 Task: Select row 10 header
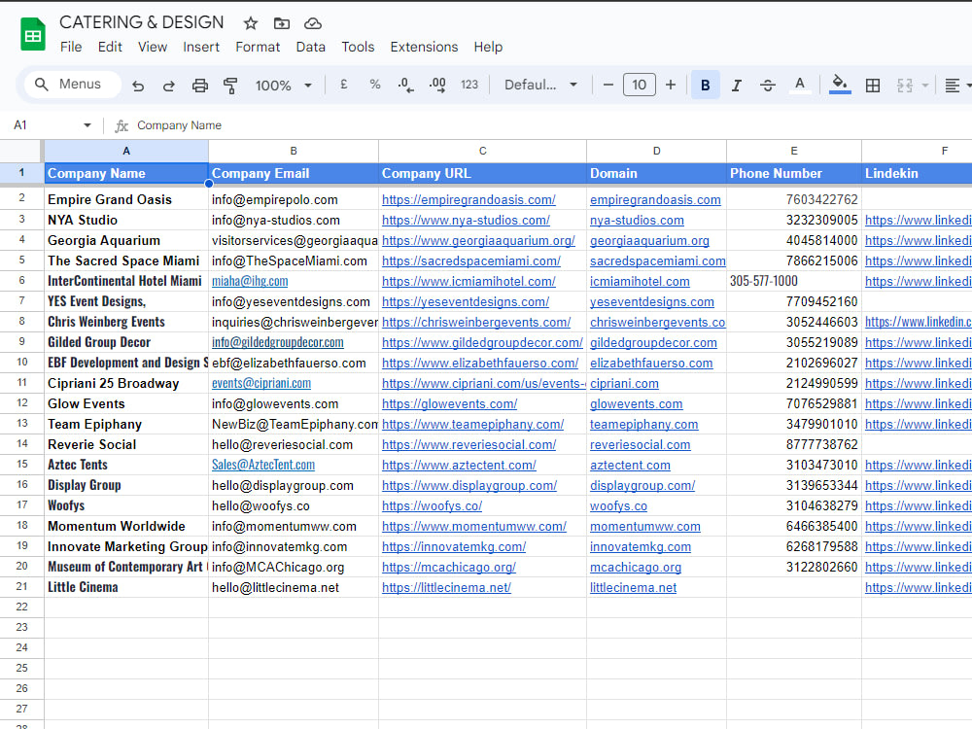(21, 362)
